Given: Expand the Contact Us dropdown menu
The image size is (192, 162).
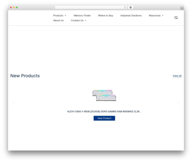Looking at the screenshot, I should pyautogui.click(x=78, y=20).
